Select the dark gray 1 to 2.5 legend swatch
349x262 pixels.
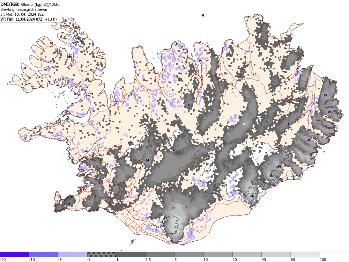point(131,254)
